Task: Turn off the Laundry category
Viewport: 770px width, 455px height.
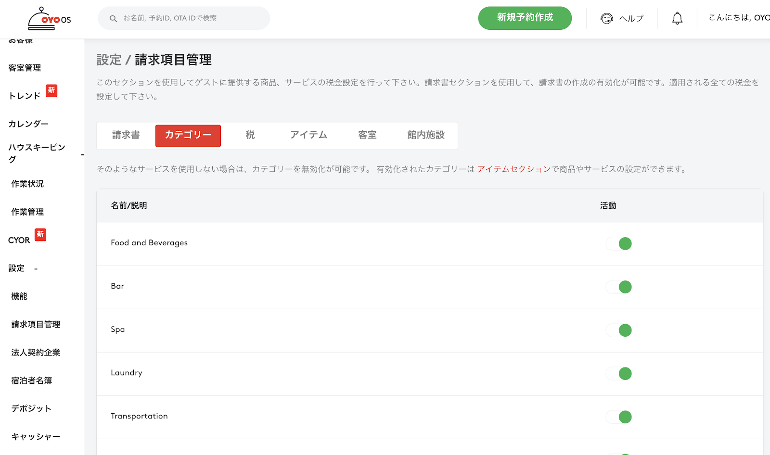Action: point(619,374)
